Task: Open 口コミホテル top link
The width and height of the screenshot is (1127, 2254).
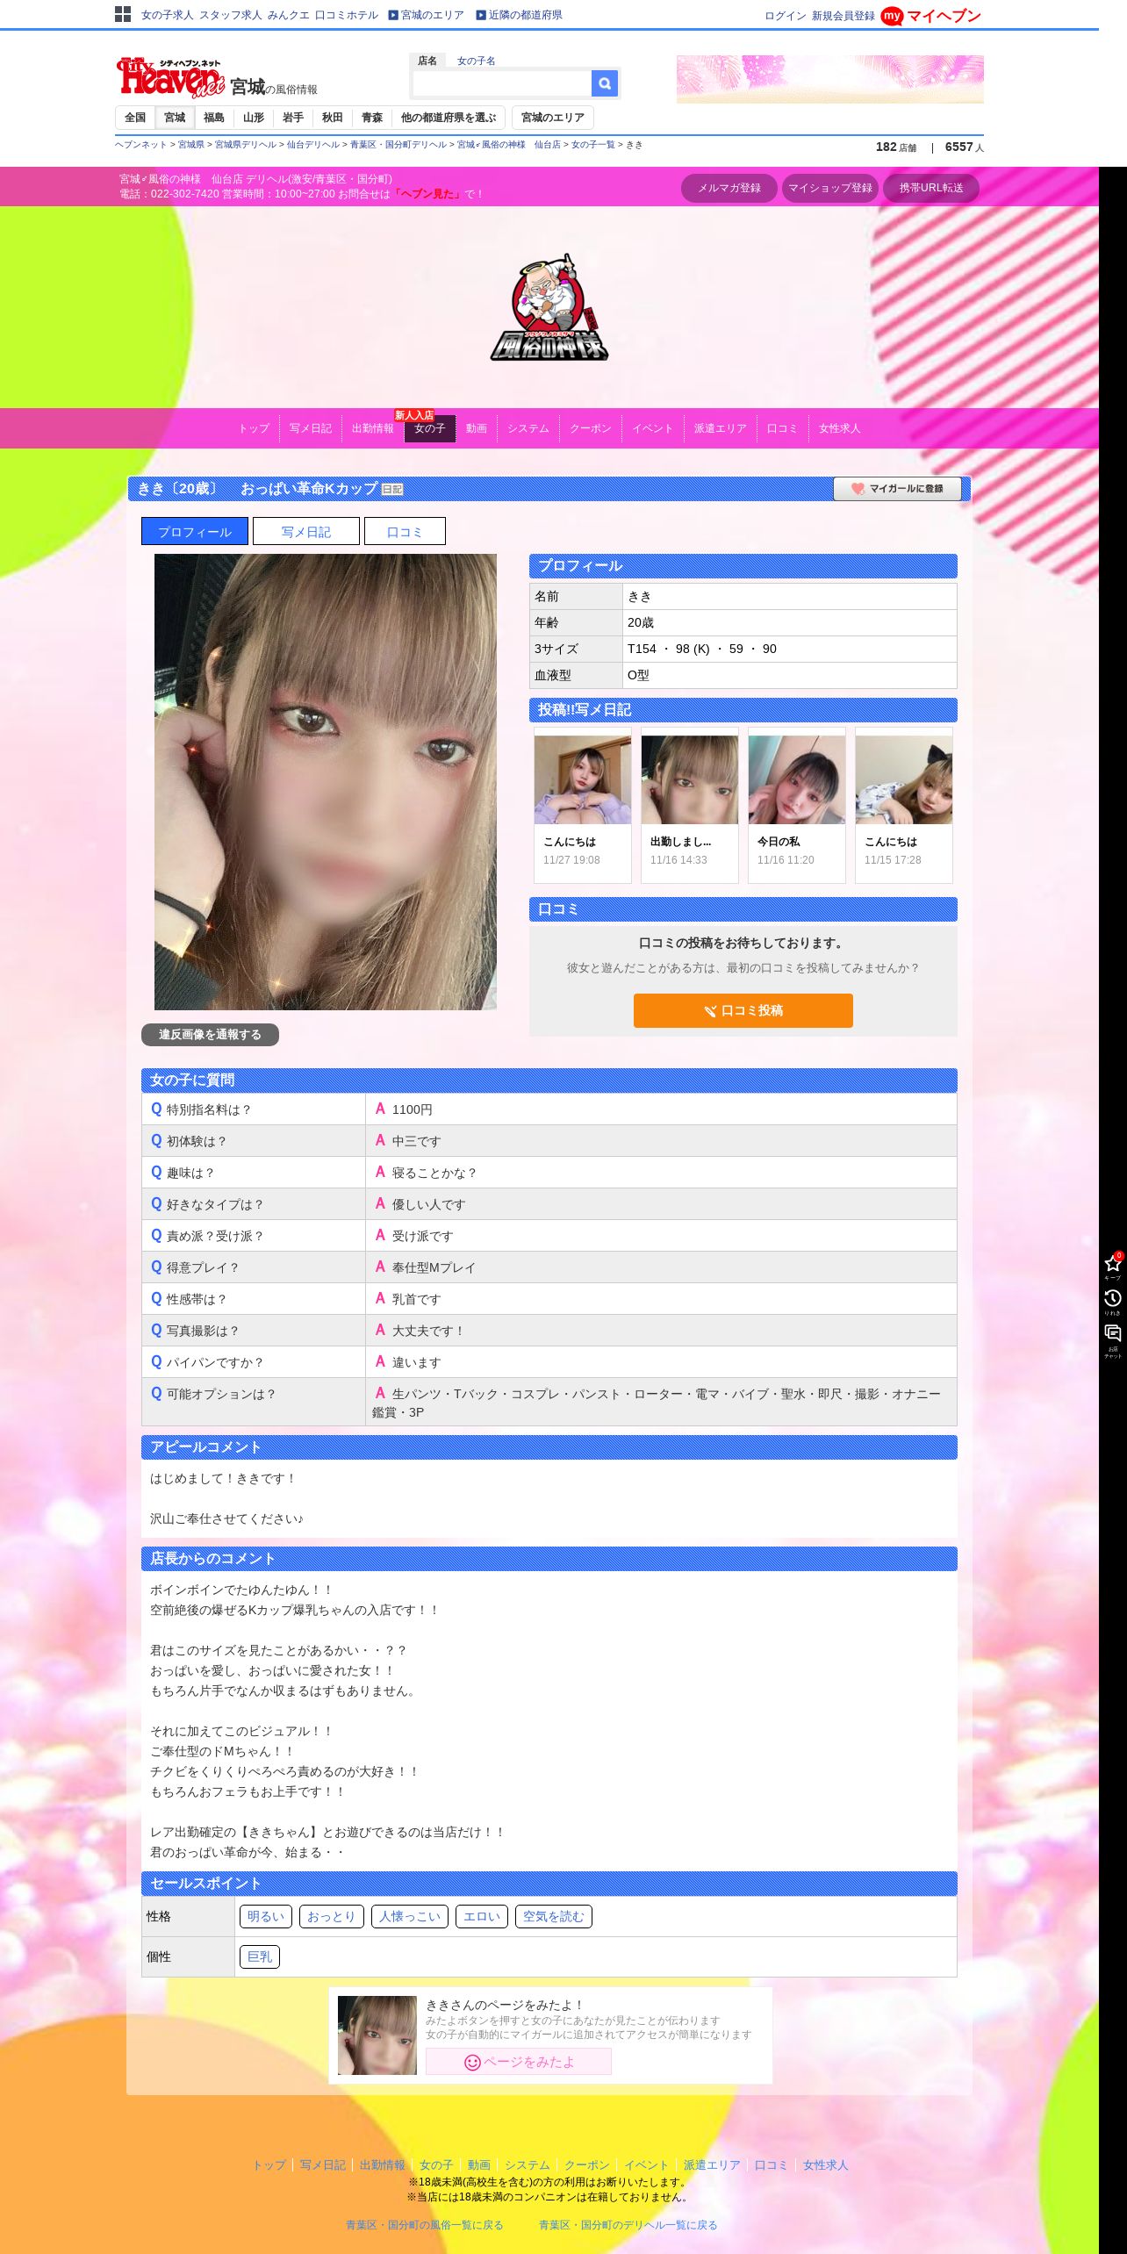Action: point(347,15)
